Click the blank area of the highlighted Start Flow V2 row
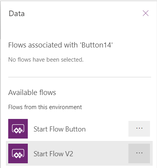 click(101, 153)
